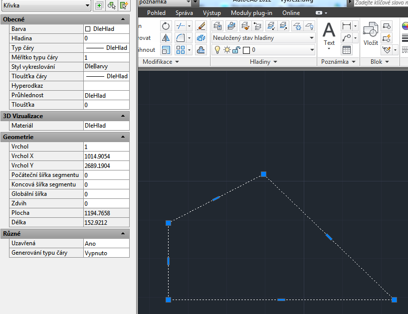
Task: Select the Rotate tool
Action: 166,26
